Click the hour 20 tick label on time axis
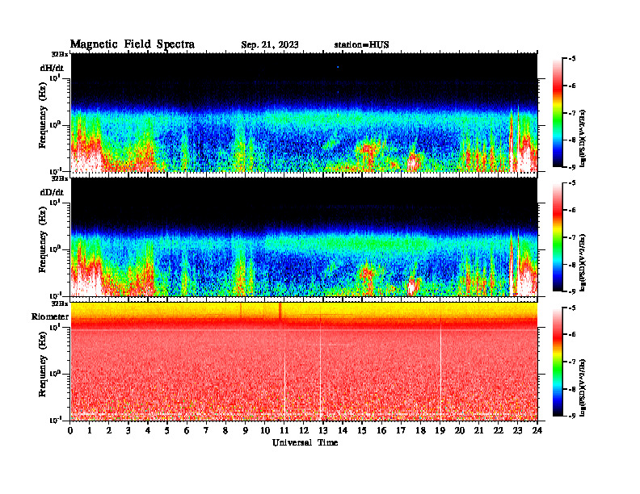Screen dimensions: 640x494 (460, 430)
